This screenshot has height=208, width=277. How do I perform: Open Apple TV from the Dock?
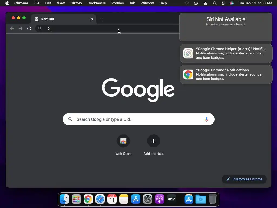pos(171,199)
